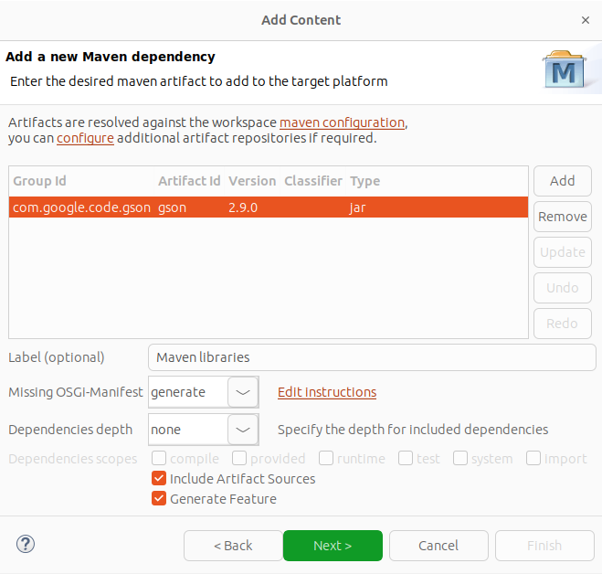Open the maven configuration link
Screen dimensions: 602x574
[x=342, y=122]
